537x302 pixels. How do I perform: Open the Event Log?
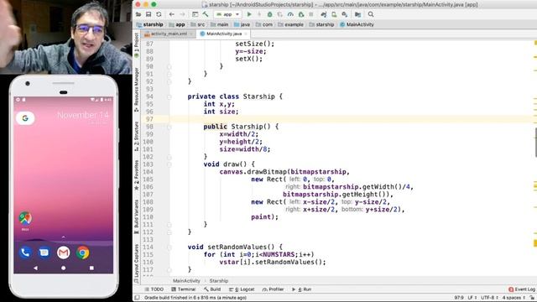pos(522,289)
